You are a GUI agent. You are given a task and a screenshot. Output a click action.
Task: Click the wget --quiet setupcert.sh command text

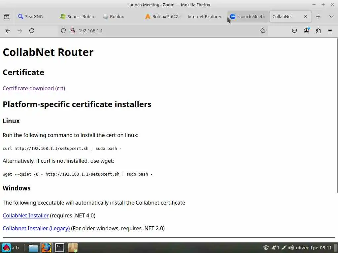tap(78, 174)
